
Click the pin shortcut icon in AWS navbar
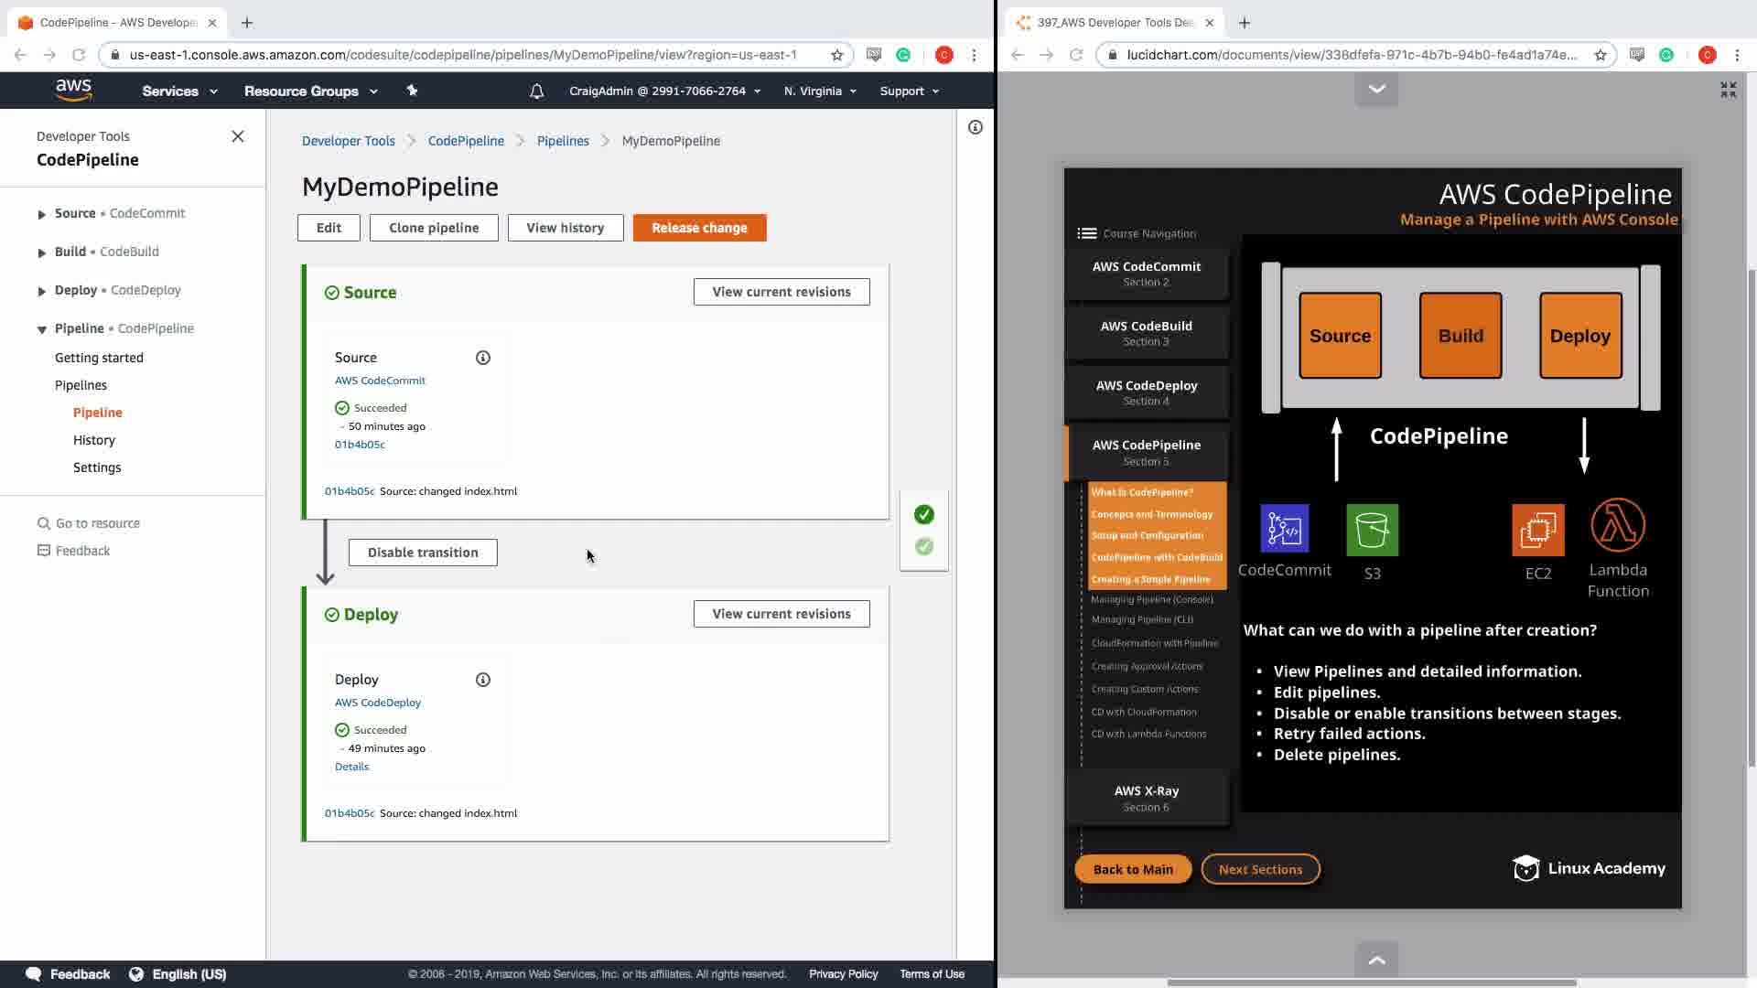coord(412,91)
